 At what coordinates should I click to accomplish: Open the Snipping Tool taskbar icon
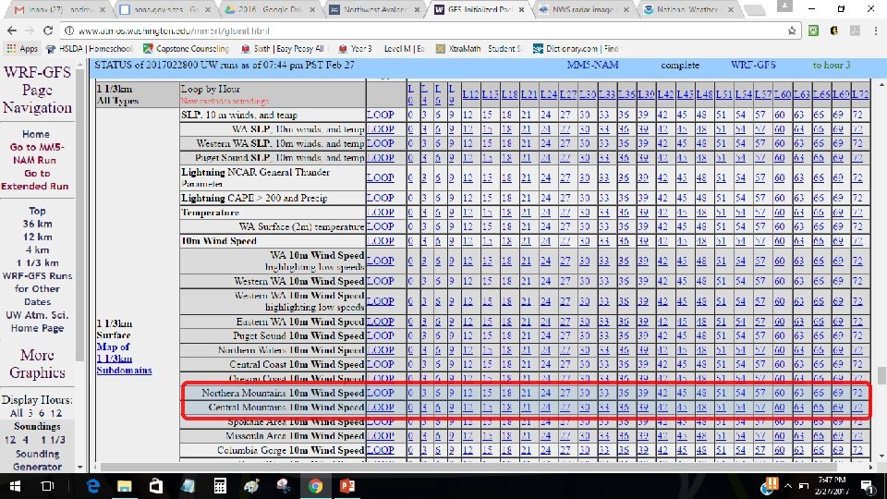[284, 486]
